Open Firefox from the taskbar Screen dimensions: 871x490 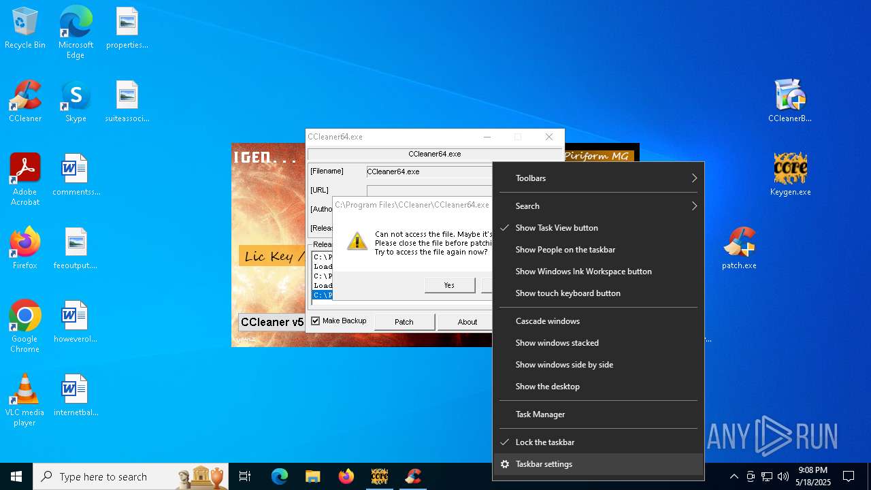[346, 476]
